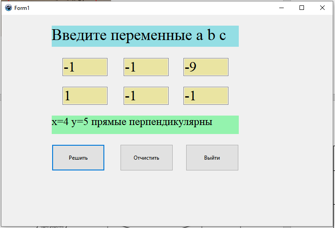Focus the top-row middle field containing -1
335x228 pixels.
[146, 67]
